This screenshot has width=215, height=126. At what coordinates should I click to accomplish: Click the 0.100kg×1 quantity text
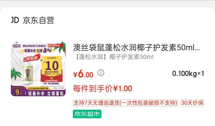coord(188,74)
